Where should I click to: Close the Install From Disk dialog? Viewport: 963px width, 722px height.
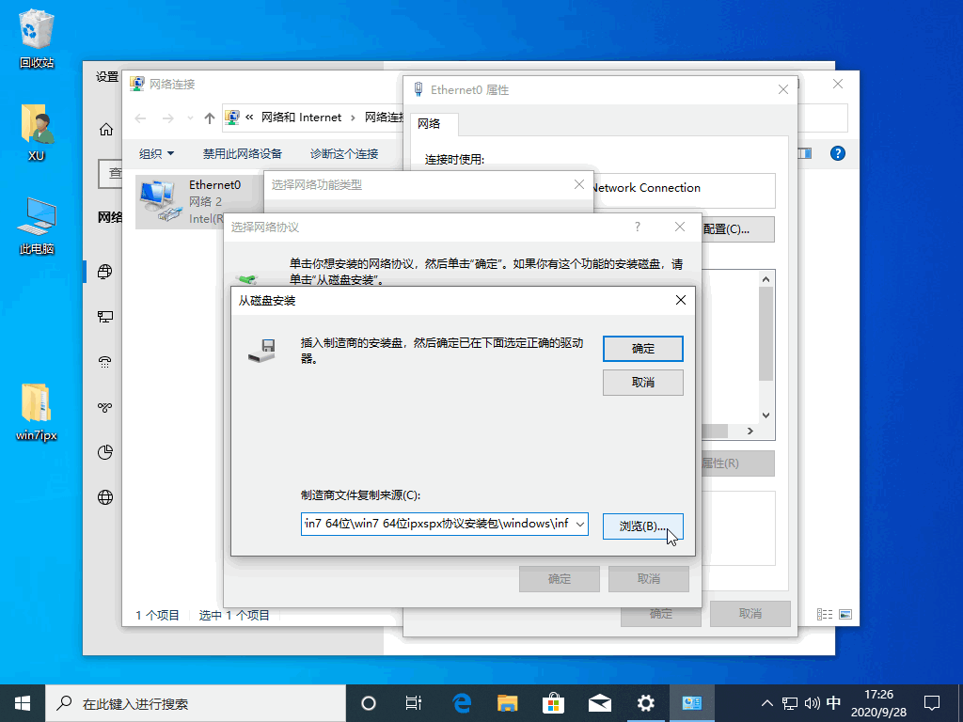(x=681, y=300)
